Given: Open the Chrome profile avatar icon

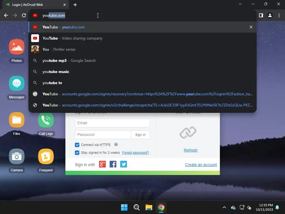Looking at the screenshot, I should coord(270,15).
